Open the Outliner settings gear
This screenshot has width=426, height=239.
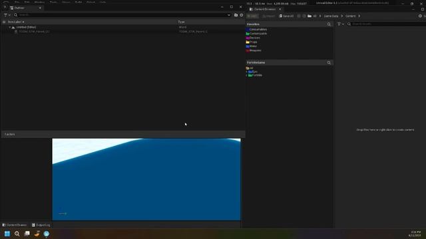tap(242, 15)
